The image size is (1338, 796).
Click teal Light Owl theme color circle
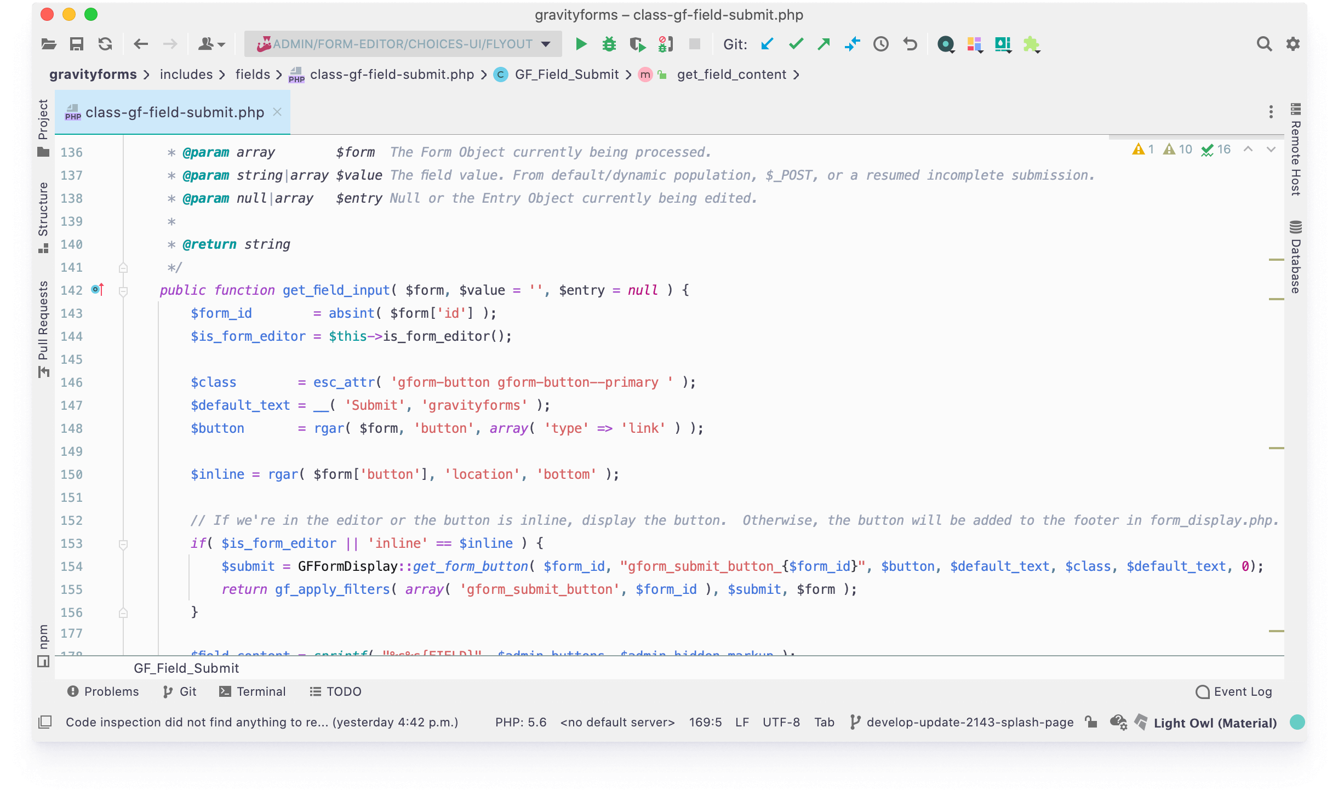coord(1297,722)
